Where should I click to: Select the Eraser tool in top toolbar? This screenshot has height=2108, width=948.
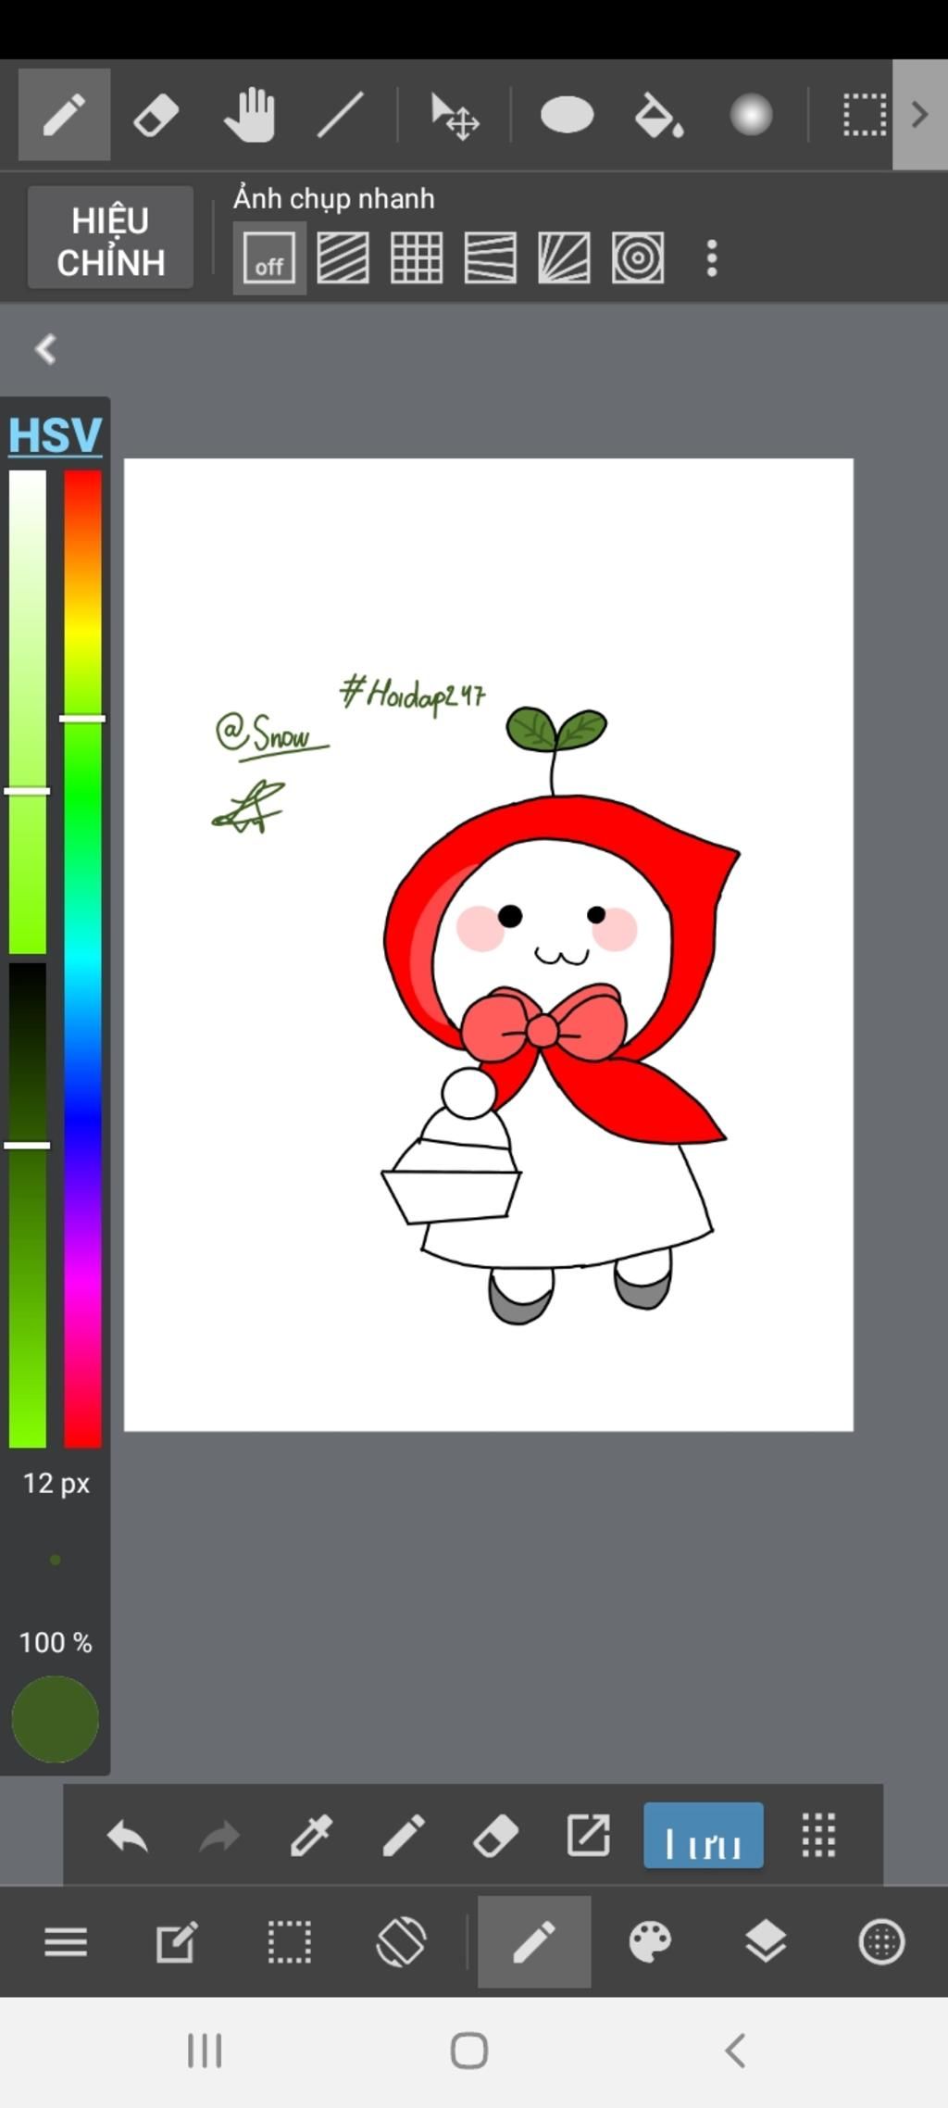click(156, 117)
